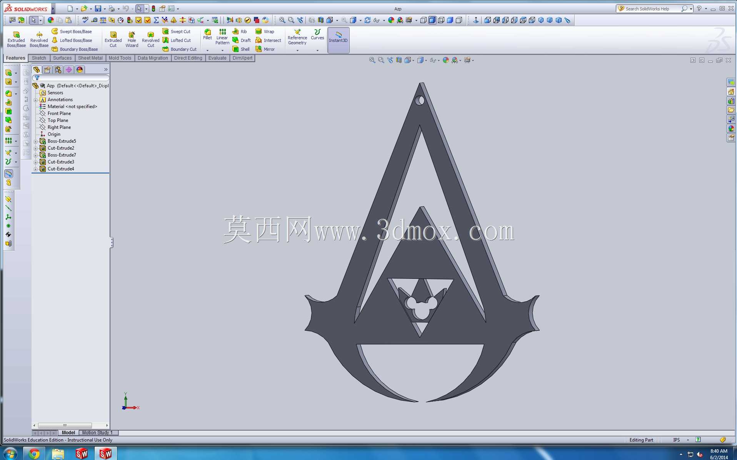Image resolution: width=737 pixels, height=460 pixels.
Task: Select the Extruded Boss/Base tool
Action: 16,40
